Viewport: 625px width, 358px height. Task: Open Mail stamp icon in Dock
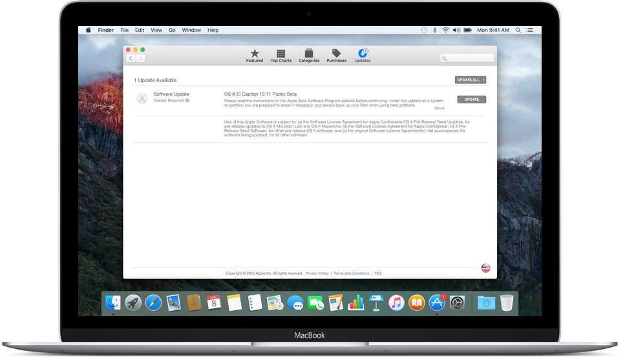174,303
